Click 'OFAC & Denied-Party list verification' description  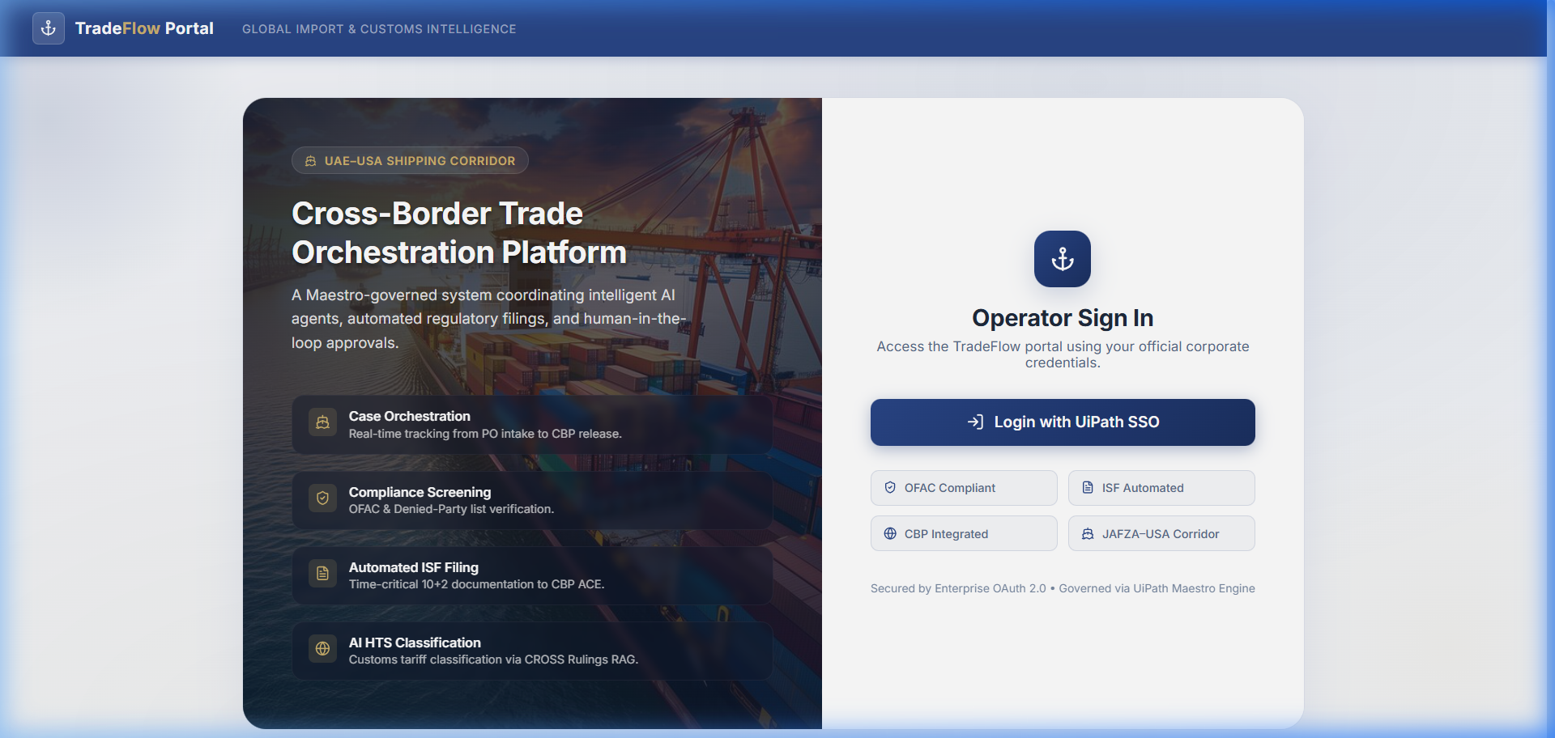click(451, 509)
